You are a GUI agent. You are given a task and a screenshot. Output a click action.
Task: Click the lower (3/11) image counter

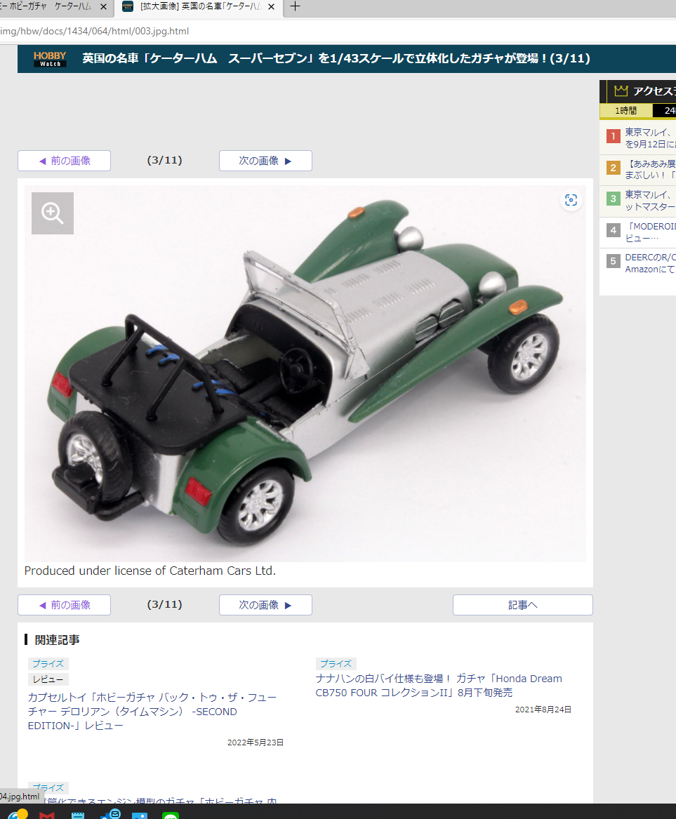tap(164, 604)
